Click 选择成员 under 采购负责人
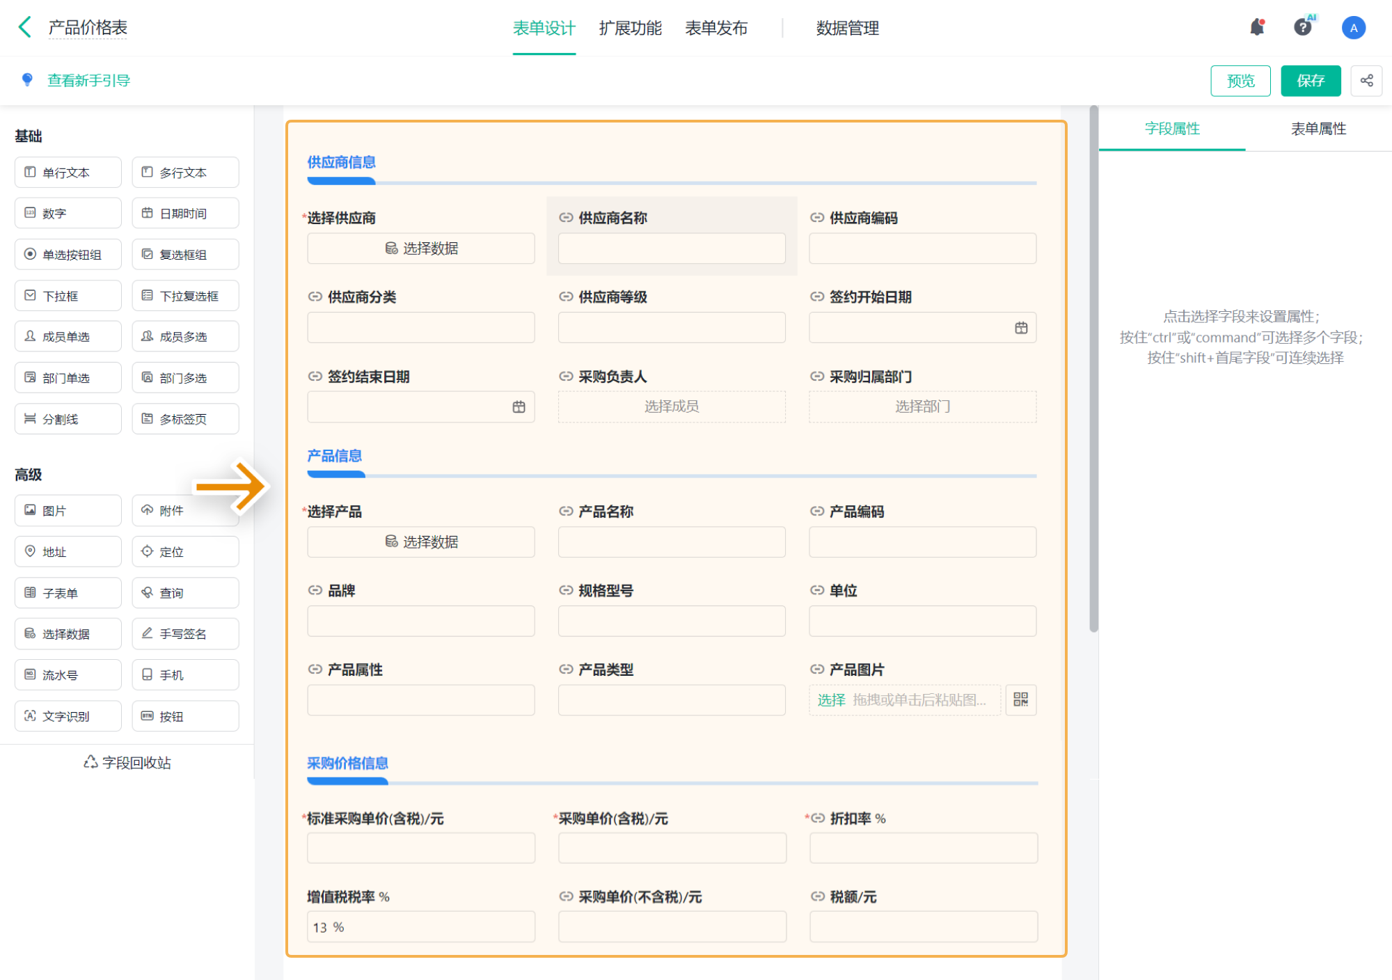 point(672,406)
